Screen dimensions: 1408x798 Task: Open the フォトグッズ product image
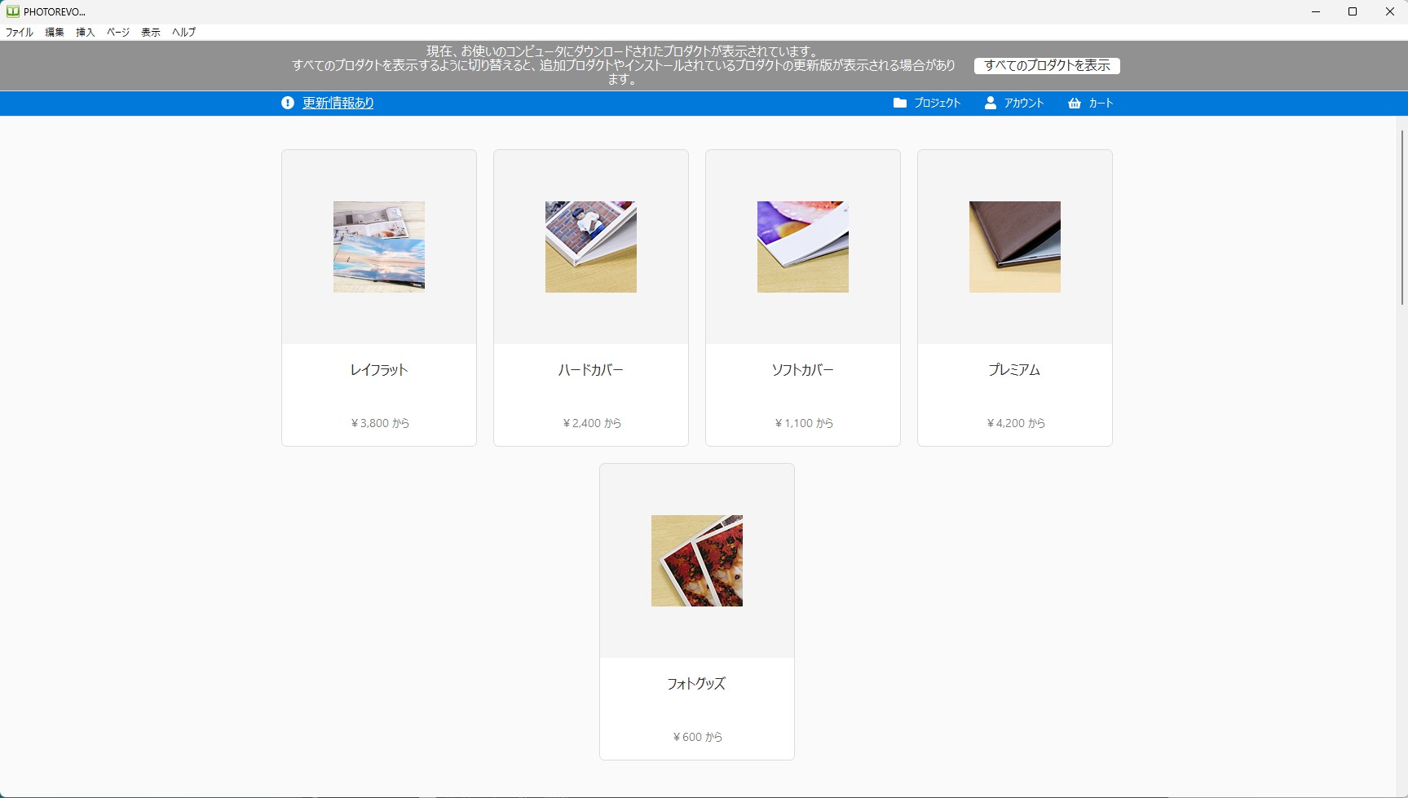tap(697, 561)
